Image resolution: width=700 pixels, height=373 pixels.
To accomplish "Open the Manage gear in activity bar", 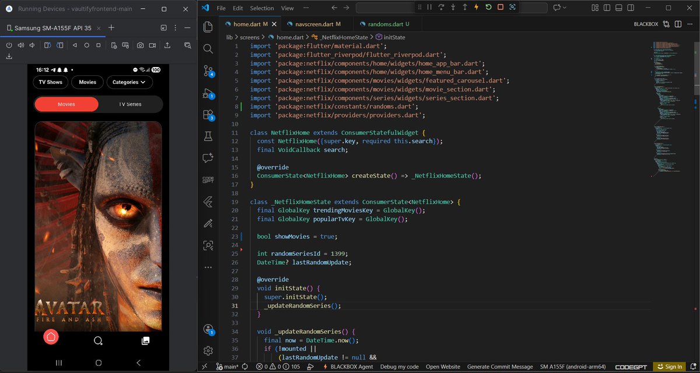I will pyautogui.click(x=208, y=350).
